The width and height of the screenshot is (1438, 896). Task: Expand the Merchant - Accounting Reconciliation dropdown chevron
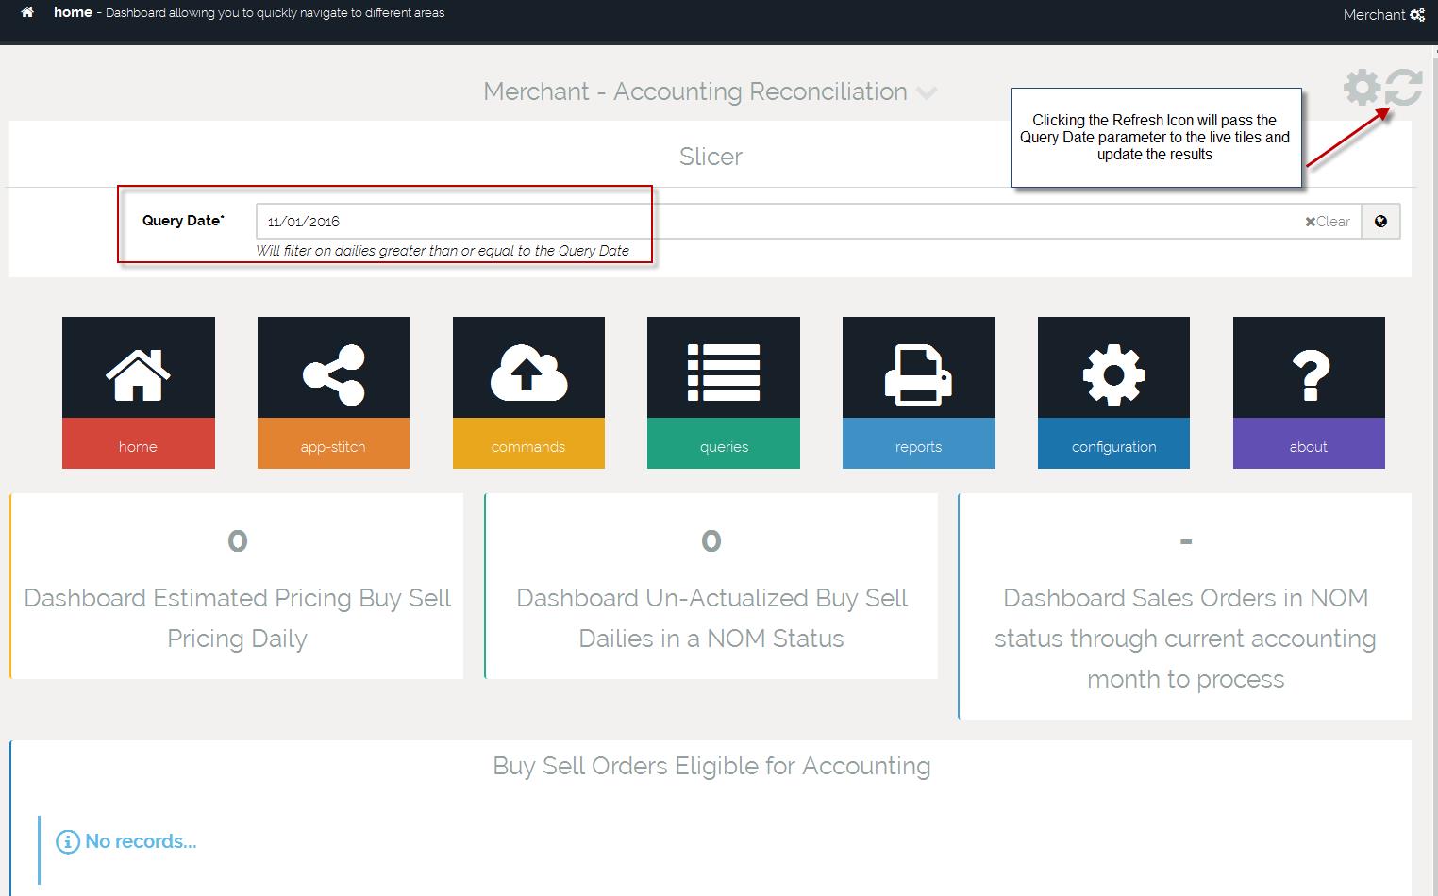[x=927, y=92]
